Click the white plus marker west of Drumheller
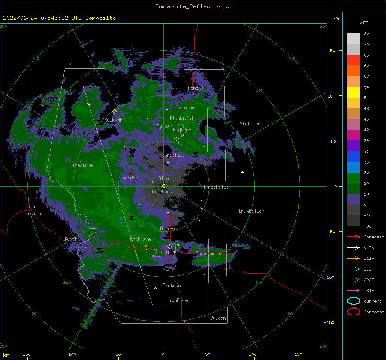 tap(242, 172)
